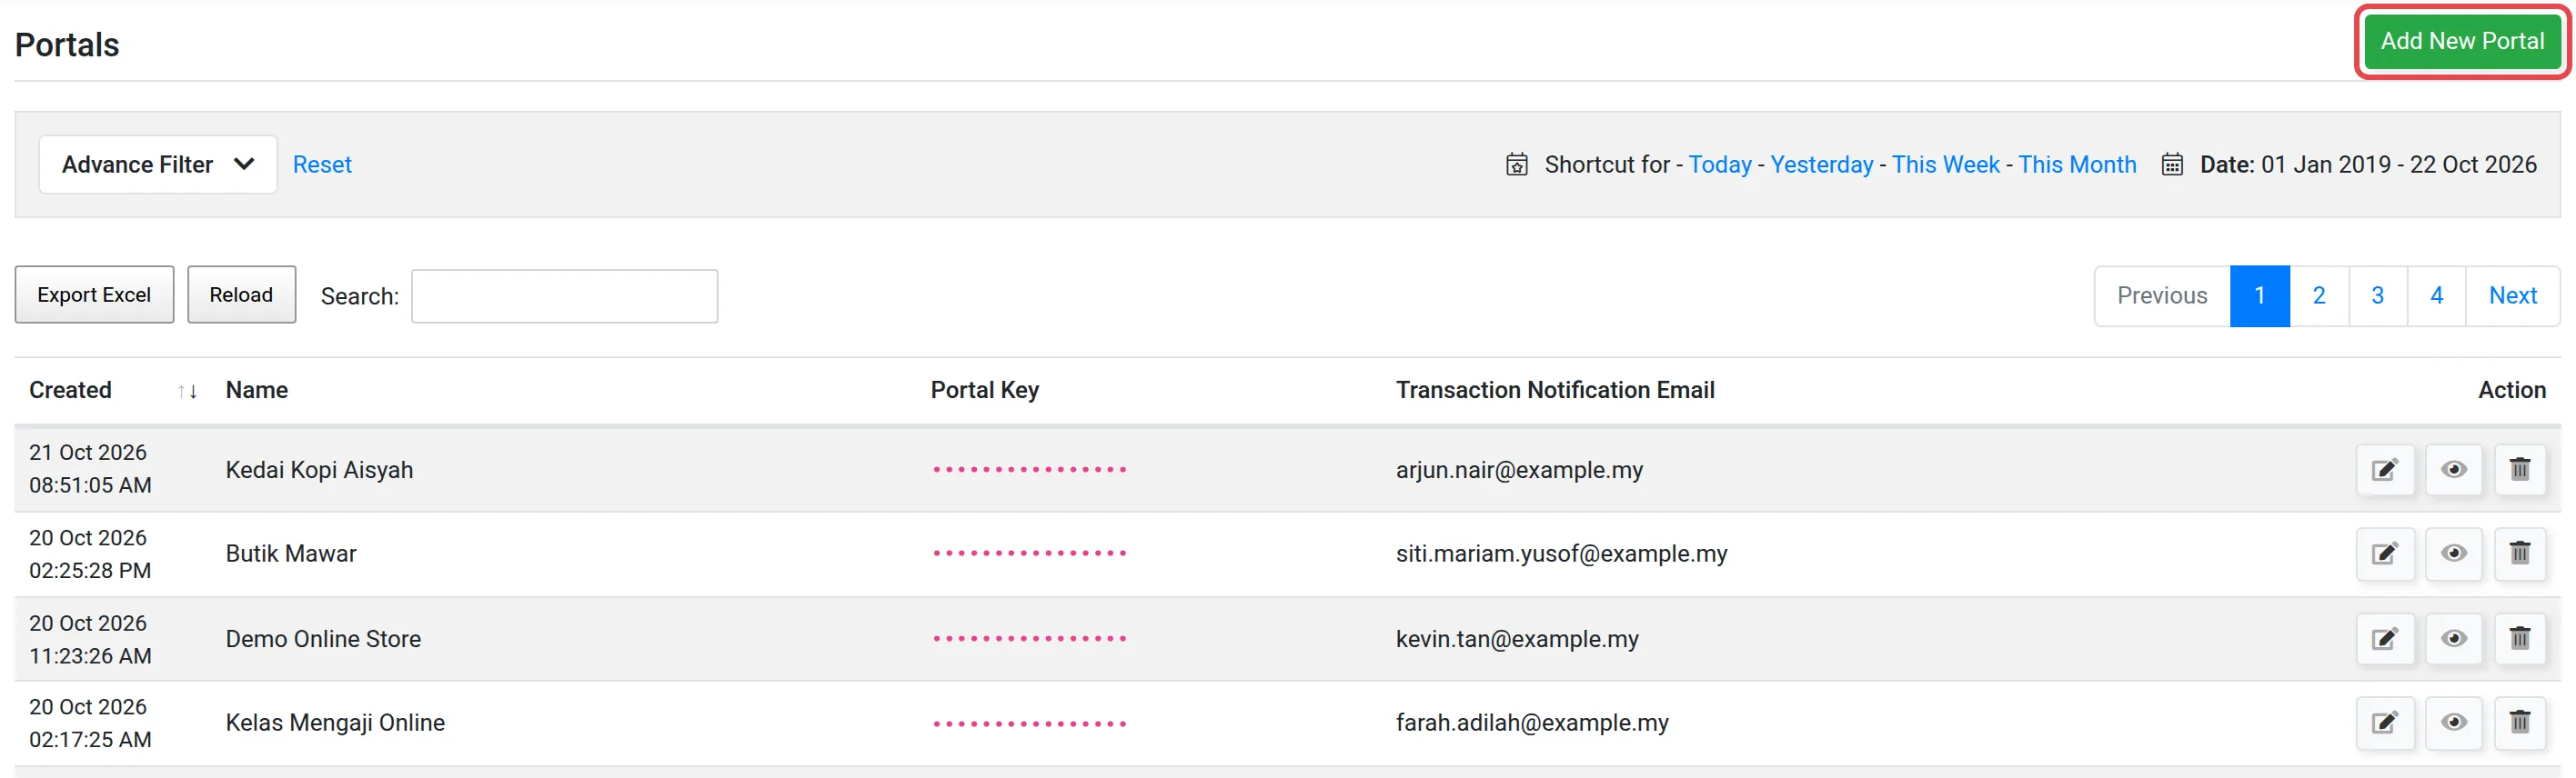Delete the Kelas Mengaji Online portal

tap(2519, 722)
